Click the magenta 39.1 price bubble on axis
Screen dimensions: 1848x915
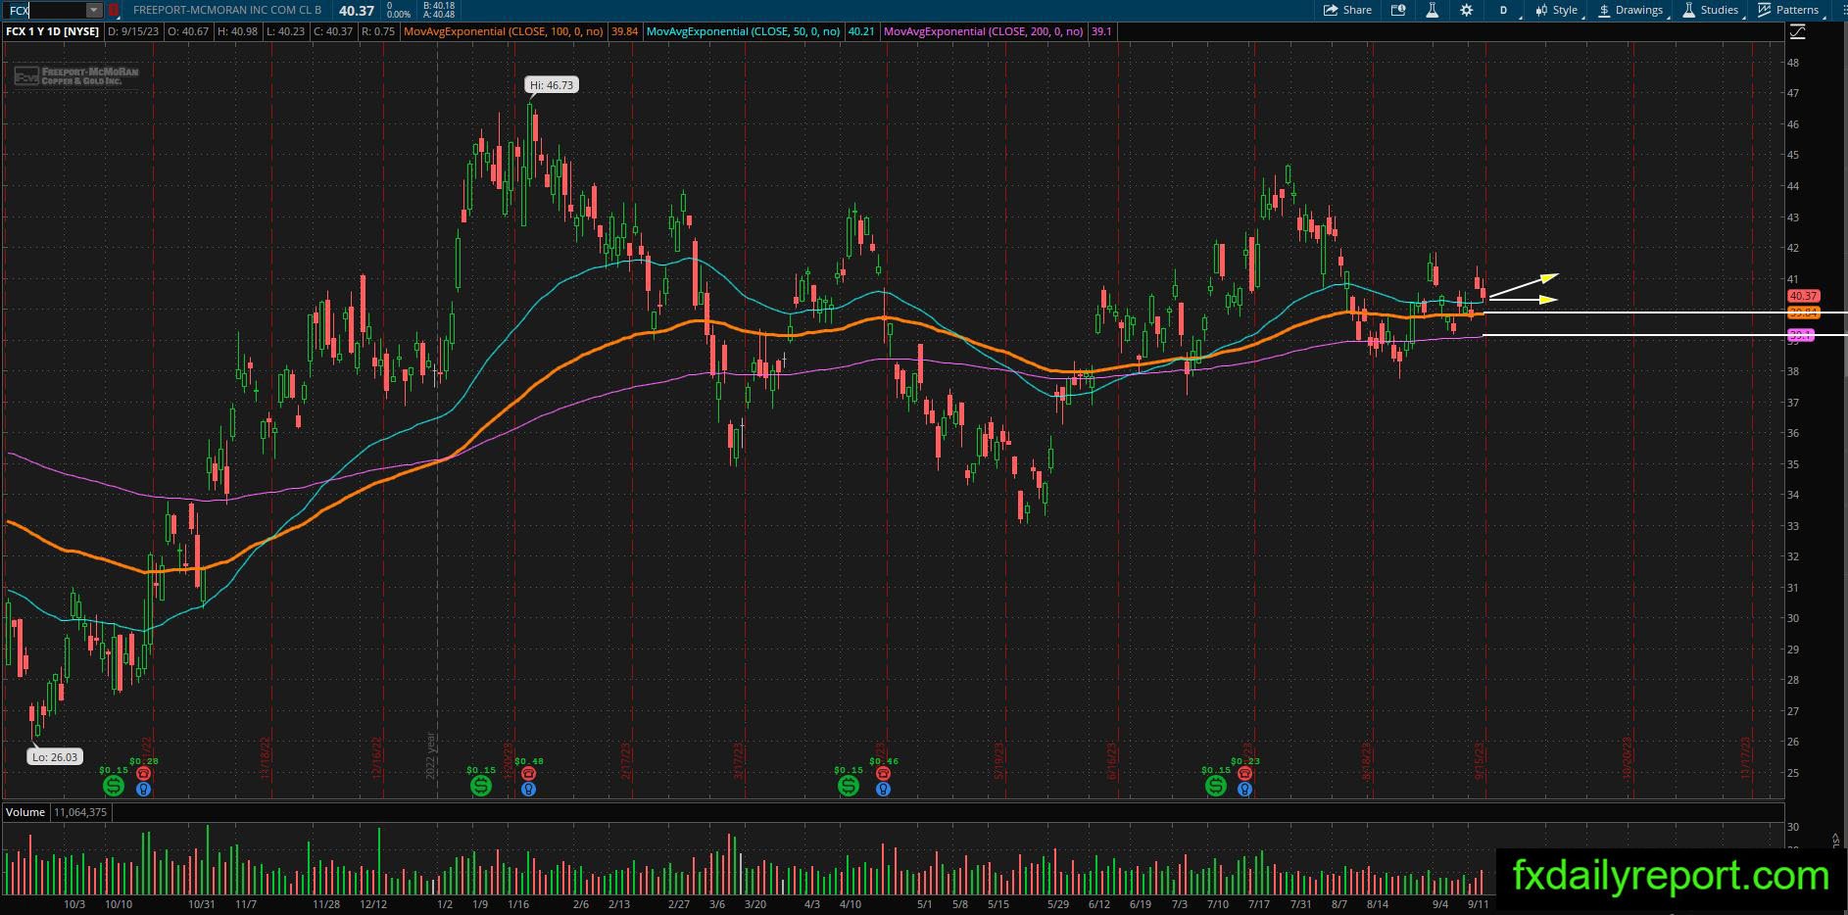[x=1801, y=335]
